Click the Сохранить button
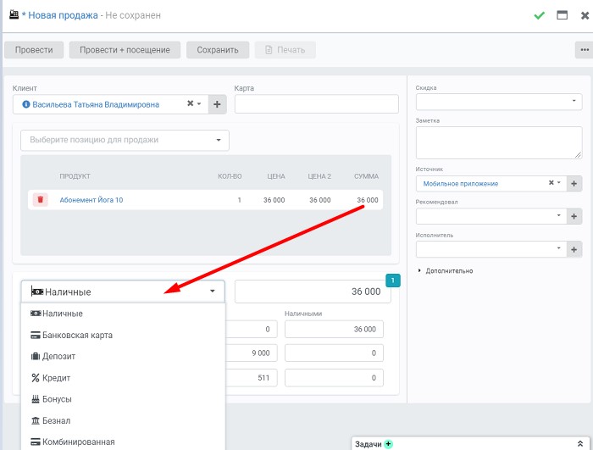The width and height of the screenshot is (593, 450). tap(218, 50)
